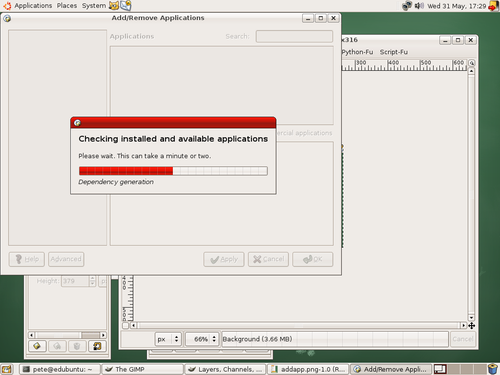Viewport: 500px width, 375px height.
Task: Open the image navigation cross-arrow icon
Action: pos(471,326)
